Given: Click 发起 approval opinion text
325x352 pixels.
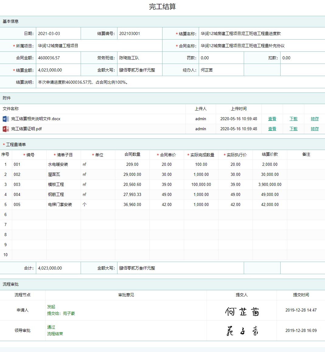Looking at the screenshot, I should [x=51, y=307].
